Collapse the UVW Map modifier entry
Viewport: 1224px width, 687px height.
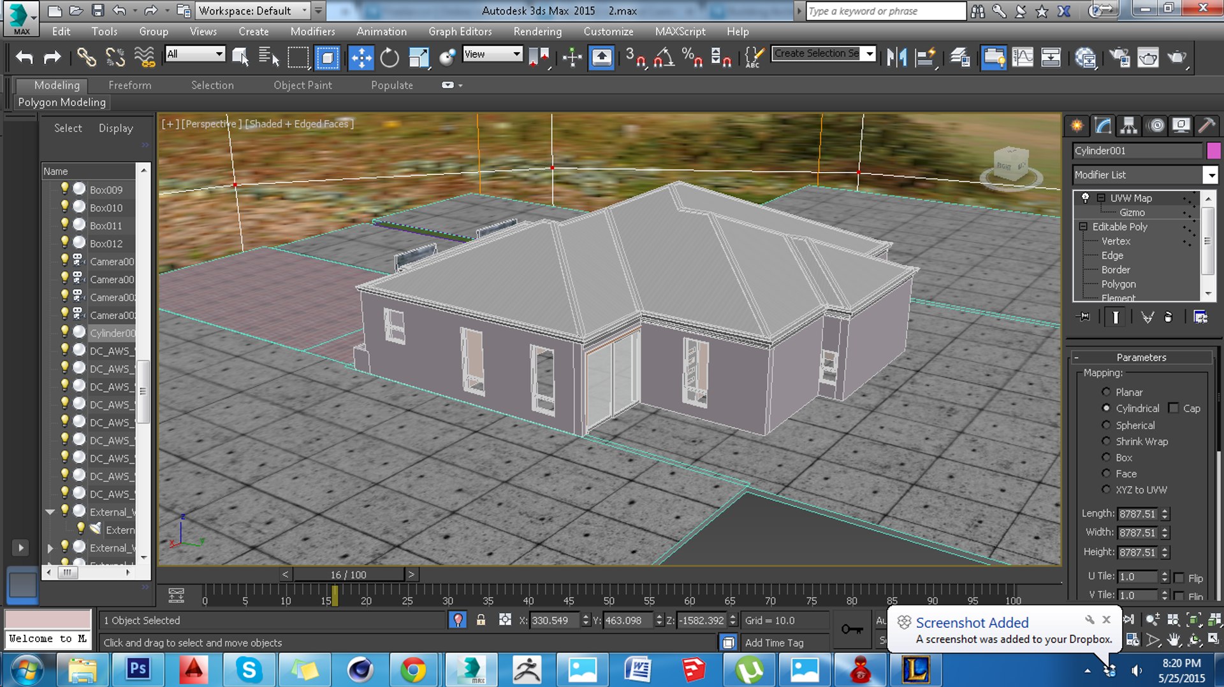point(1101,198)
